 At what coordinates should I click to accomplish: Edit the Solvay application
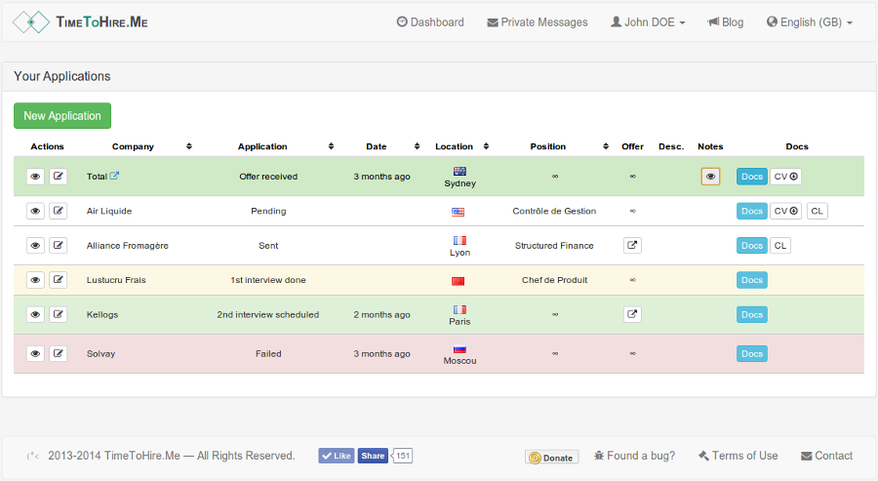(x=59, y=354)
